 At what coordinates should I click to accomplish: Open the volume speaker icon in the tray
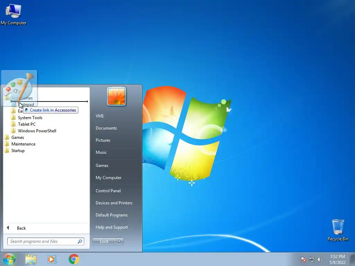pyautogui.click(x=320, y=259)
